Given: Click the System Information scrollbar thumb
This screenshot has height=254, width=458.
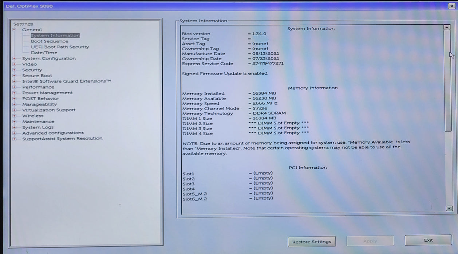Looking at the screenshot, I should tap(448, 81).
